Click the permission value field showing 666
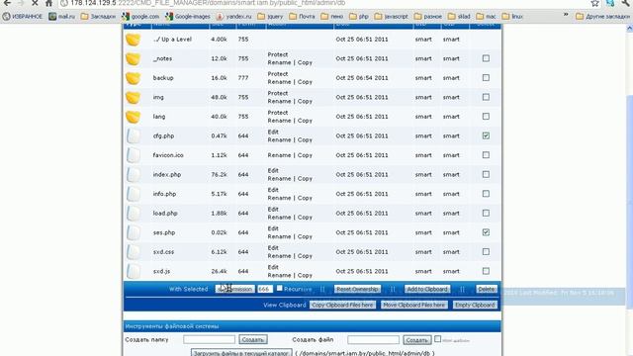The height and width of the screenshot is (356, 633). [265, 289]
